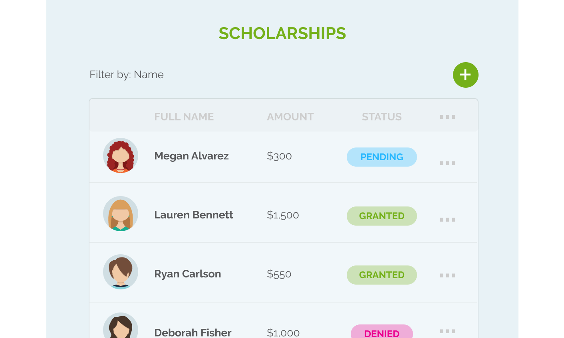The width and height of the screenshot is (564, 338).
Task: Click Deborah Fisher's avatar picture
Action: 121,327
